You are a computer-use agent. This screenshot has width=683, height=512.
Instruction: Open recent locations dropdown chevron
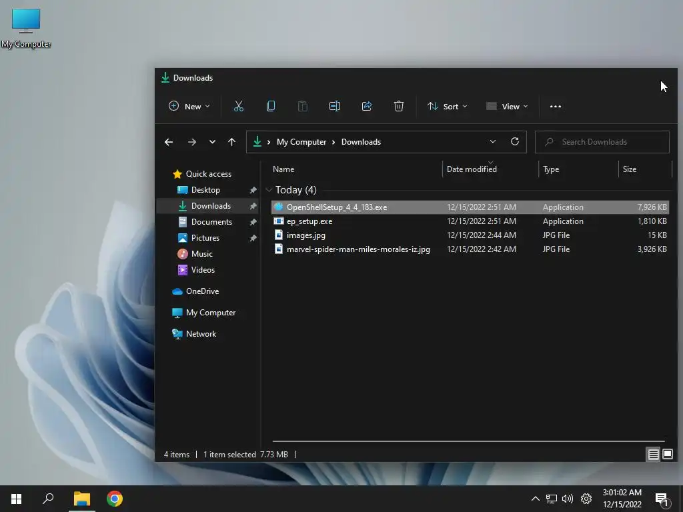coord(212,142)
